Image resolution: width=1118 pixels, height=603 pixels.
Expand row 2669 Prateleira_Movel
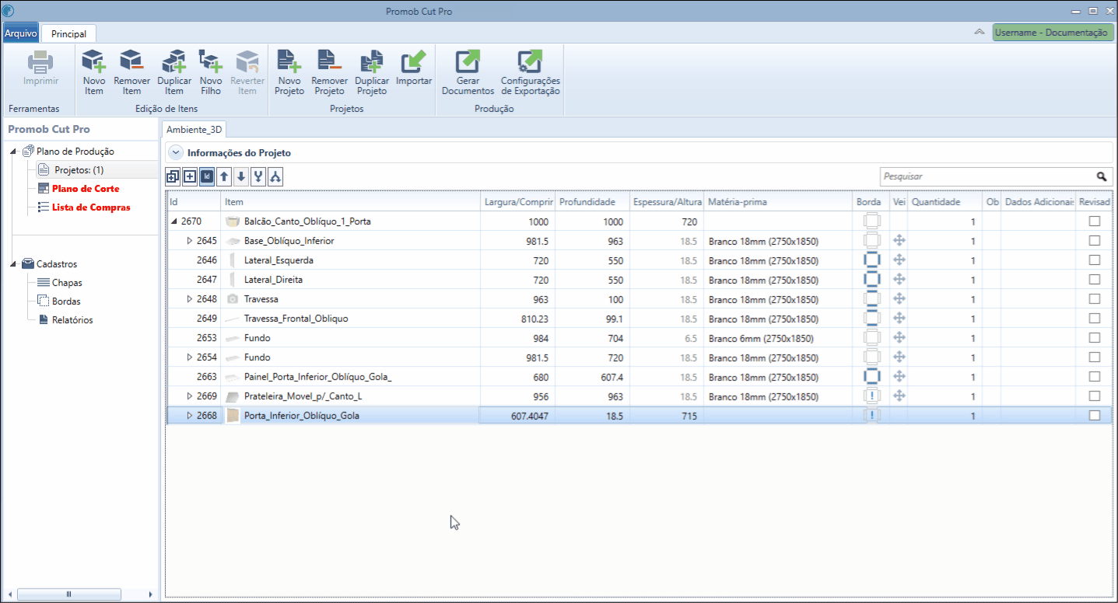pos(189,396)
